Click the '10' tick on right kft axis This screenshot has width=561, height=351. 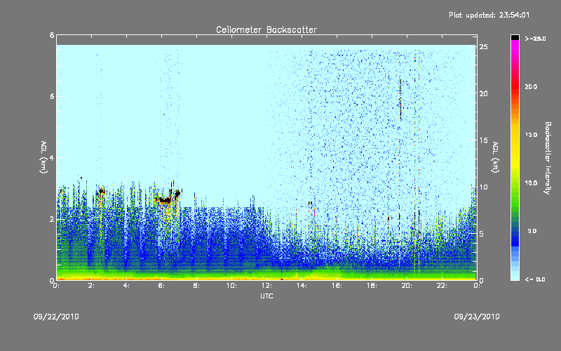pos(484,187)
